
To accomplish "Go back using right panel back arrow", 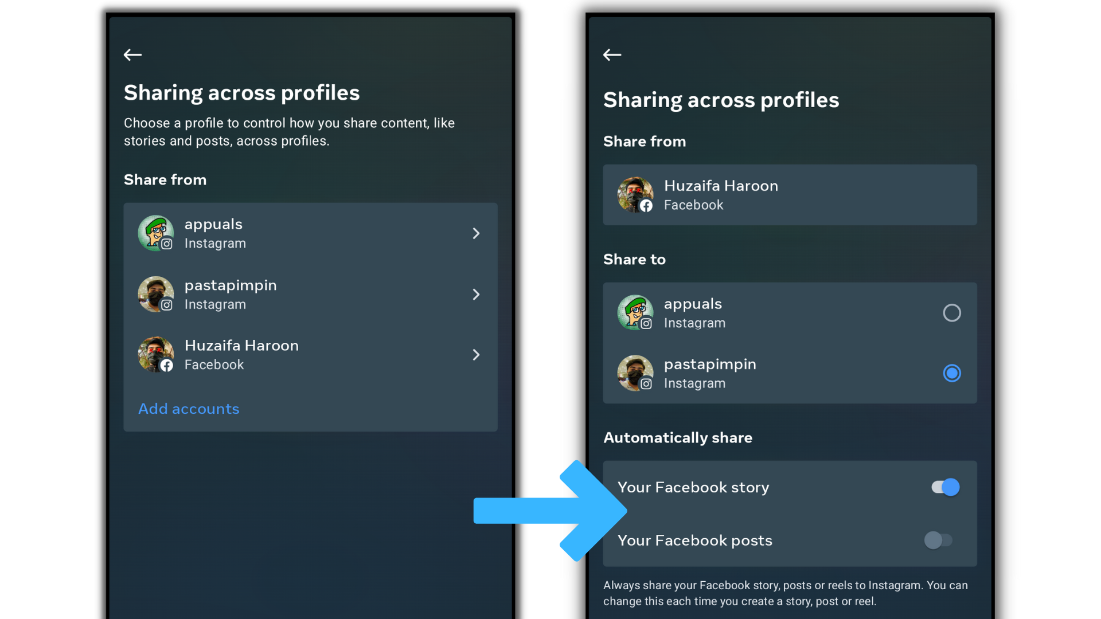I will click(612, 55).
